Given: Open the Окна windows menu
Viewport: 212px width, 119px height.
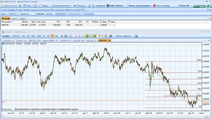Looking at the screenshot, I should 28,6.
